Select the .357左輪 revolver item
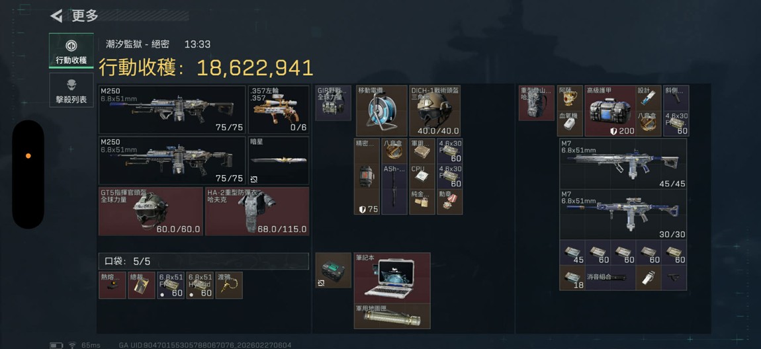The width and height of the screenshot is (761, 349). point(279,110)
